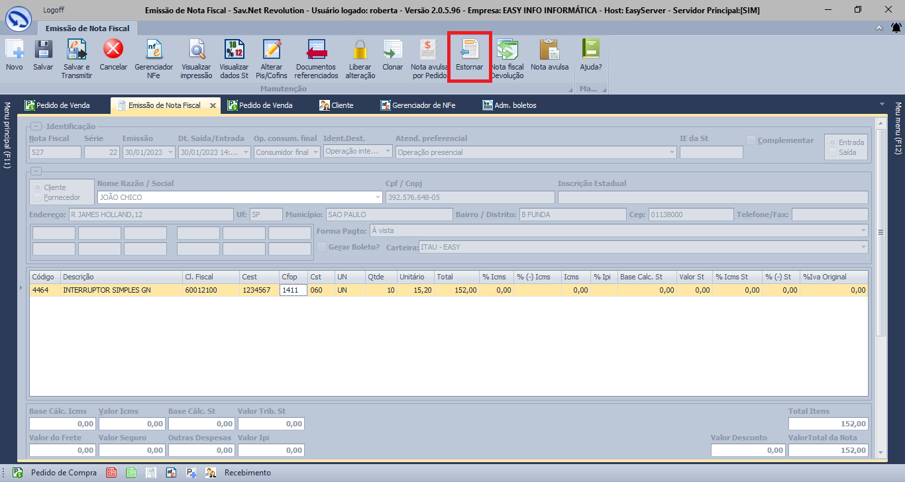Viewport: 905px width, 482px height.
Task: Click Visualizar dados St icon
Action: tap(234, 50)
